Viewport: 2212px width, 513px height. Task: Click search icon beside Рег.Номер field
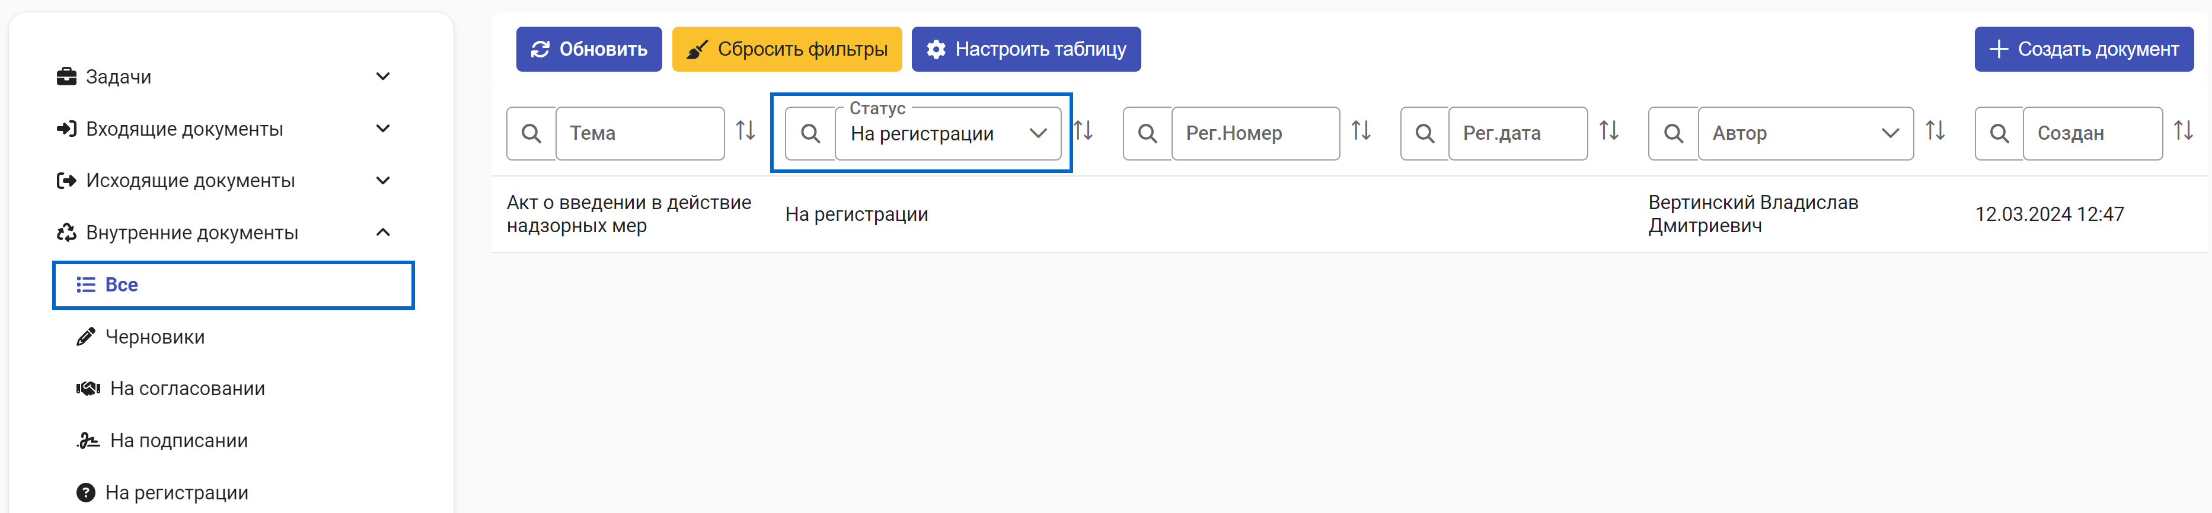tap(1147, 133)
